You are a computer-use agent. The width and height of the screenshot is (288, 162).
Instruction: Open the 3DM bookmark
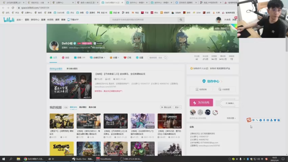[197, 13]
